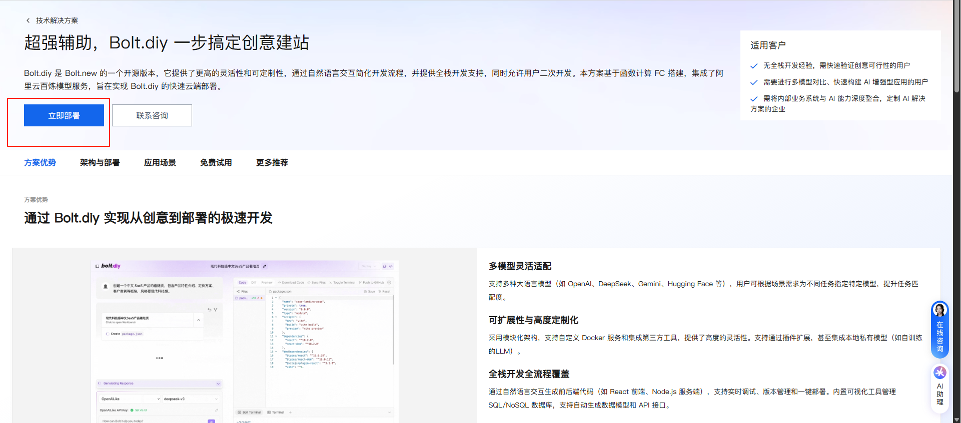Open the AI 助理 floating label
The image size is (961, 423).
940,394
